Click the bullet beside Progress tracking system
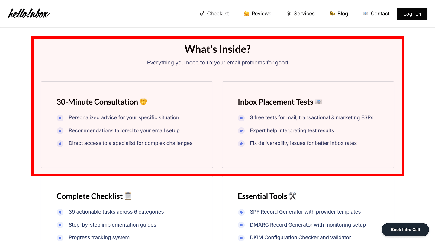Image resolution: width=435 pixels, height=241 pixels. coord(60,238)
